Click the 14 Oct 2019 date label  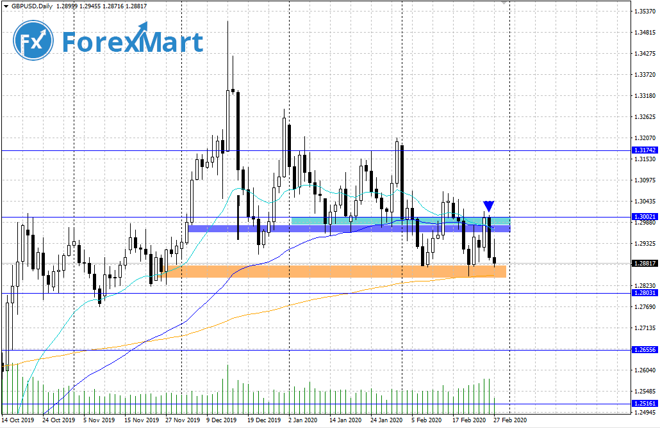(19, 420)
